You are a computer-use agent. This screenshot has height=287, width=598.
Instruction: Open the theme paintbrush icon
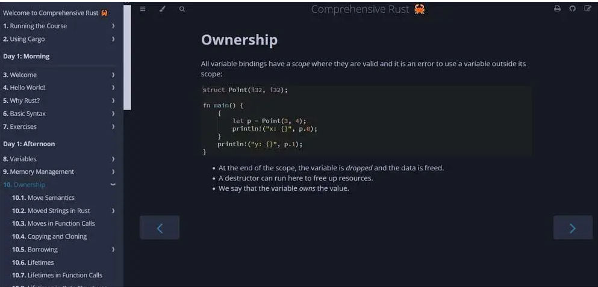tap(162, 9)
